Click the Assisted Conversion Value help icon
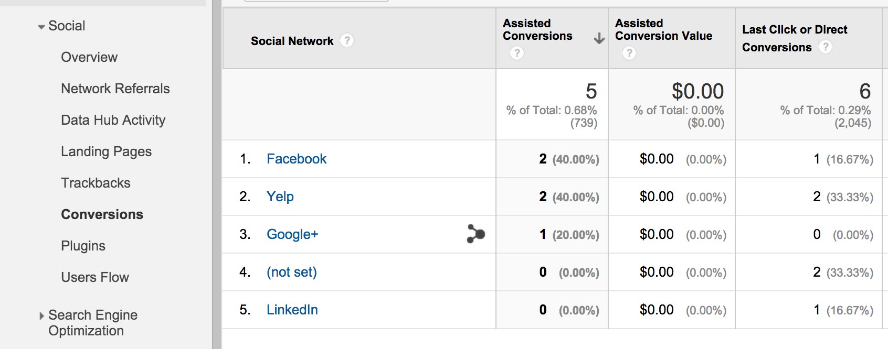 629,53
